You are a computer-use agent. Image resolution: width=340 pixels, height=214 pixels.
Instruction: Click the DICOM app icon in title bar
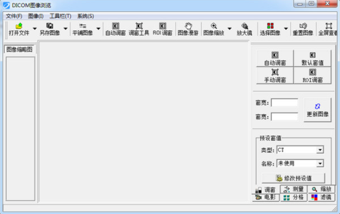click(x=6, y=5)
